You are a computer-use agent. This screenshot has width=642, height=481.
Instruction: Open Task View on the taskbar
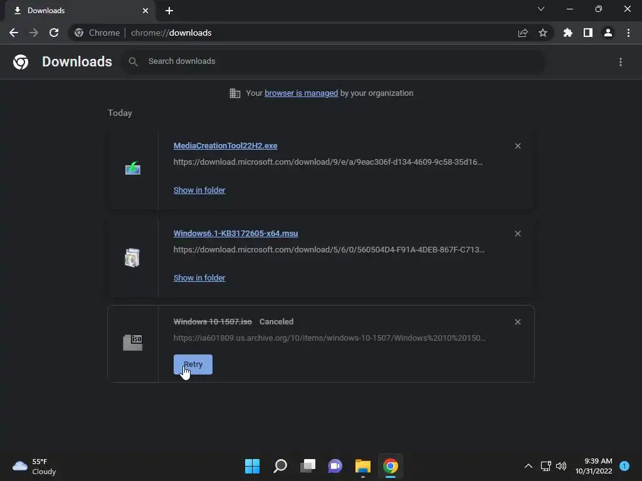coord(307,466)
